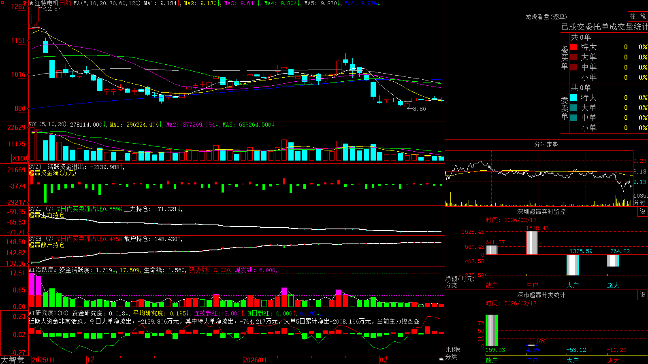
Task: Click the dark red 大单 buy-order swatch
Action: 573,57
